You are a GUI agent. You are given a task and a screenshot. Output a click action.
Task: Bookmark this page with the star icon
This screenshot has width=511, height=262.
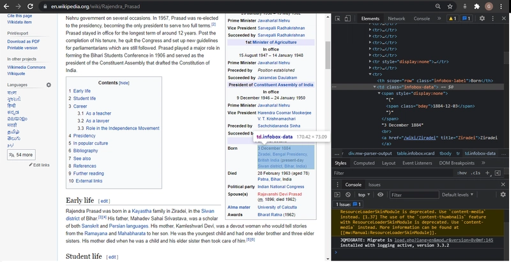coord(450,6)
